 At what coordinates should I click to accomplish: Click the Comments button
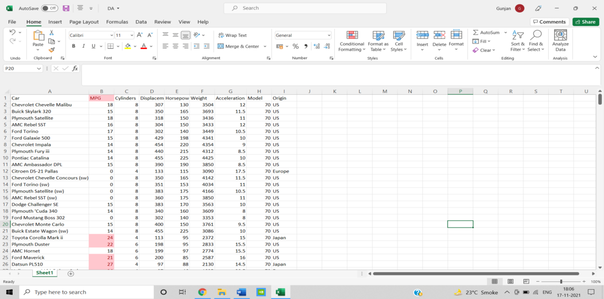pos(550,22)
